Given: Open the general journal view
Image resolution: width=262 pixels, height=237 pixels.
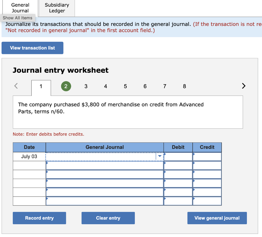Looking at the screenshot, I should (x=217, y=218).
